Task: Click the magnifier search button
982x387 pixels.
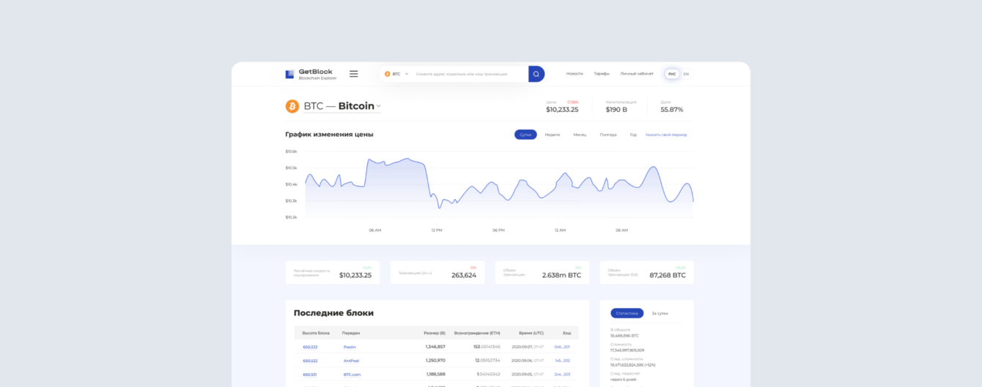Action: [x=536, y=74]
